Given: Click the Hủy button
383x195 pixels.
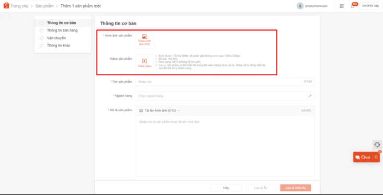Looking at the screenshot, I should [x=226, y=188].
